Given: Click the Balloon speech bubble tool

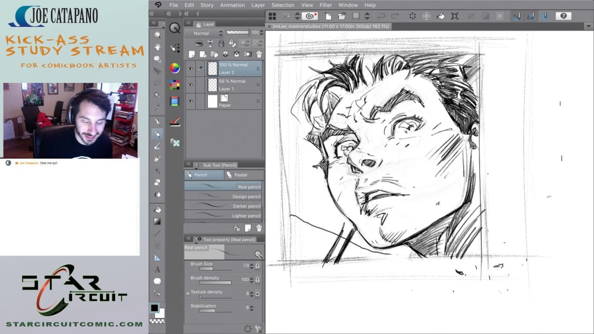Looking at the screenshot, I should pyautogui.click(x=158, y=282).
